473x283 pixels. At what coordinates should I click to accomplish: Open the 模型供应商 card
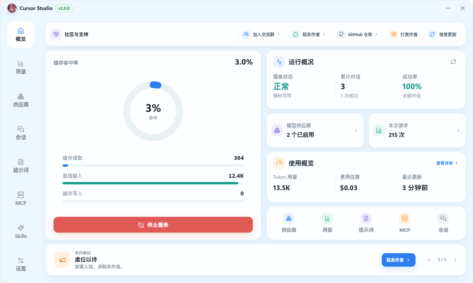pyautogui.click(x=315, y=130)
